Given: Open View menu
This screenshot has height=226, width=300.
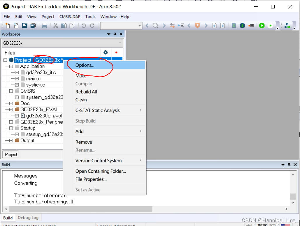Looking at the screenshot, I should tap(32, 17).
